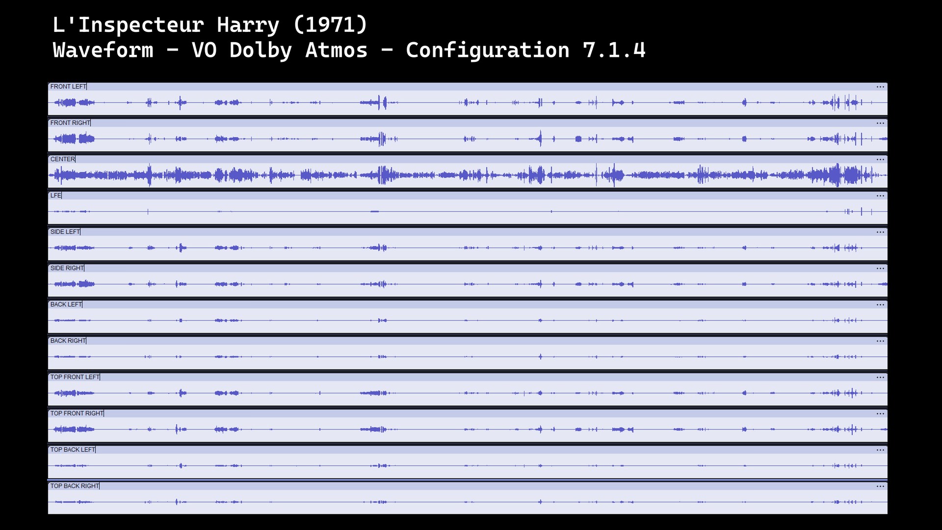This screenshot has height=530, width=942.
Task: Open the FRONT LEFT channel options menu
Action: (x=881, y=86)
